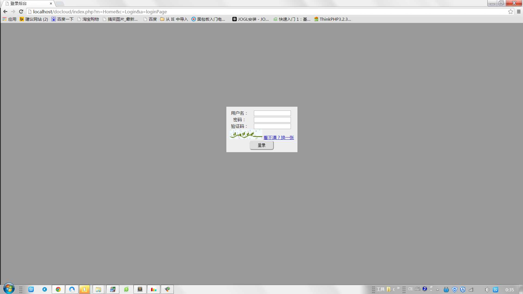Expand the 工具 toolbar double chevron

coord(398,288)
